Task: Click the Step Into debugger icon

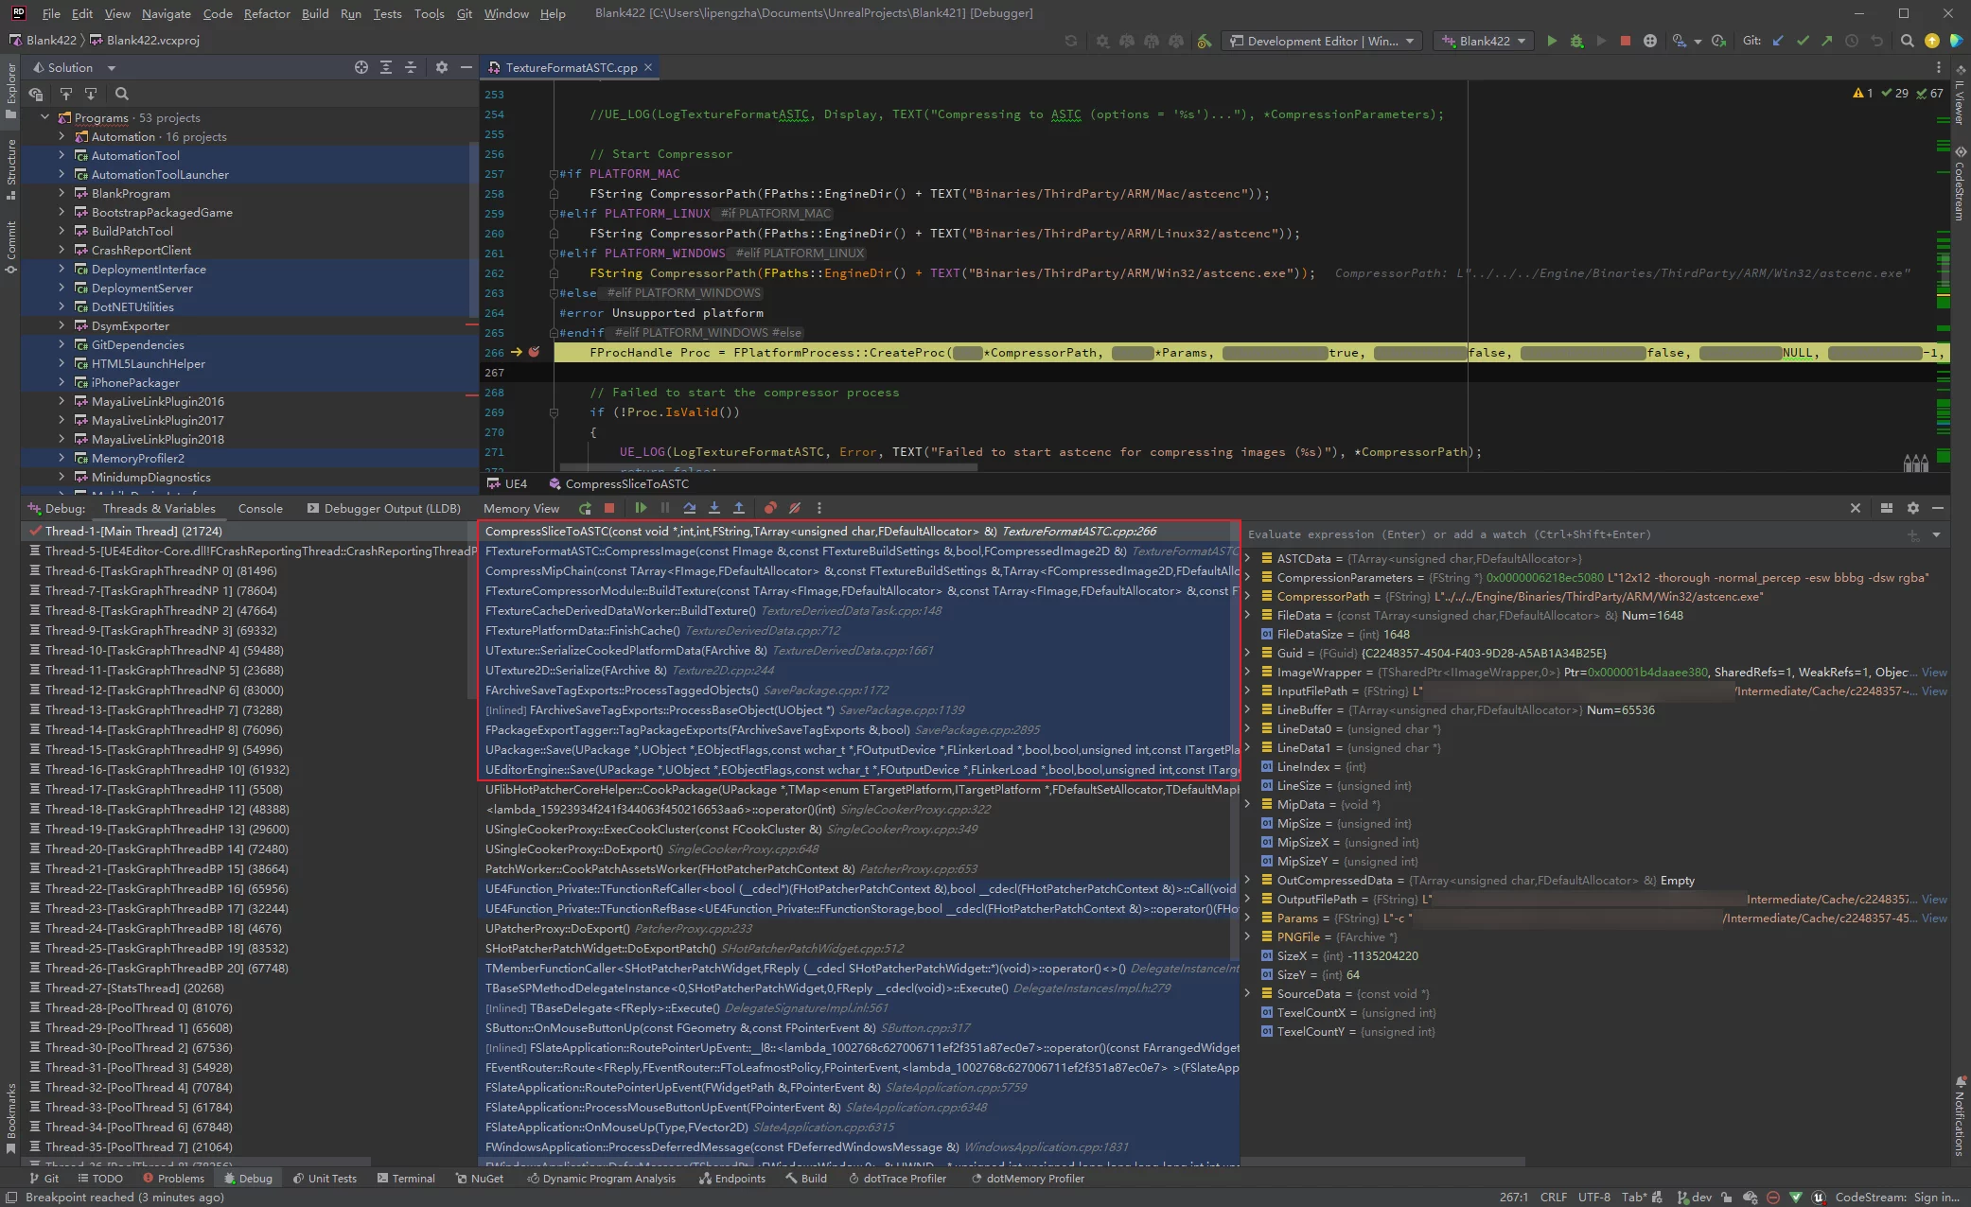Action: click(714, 508)
